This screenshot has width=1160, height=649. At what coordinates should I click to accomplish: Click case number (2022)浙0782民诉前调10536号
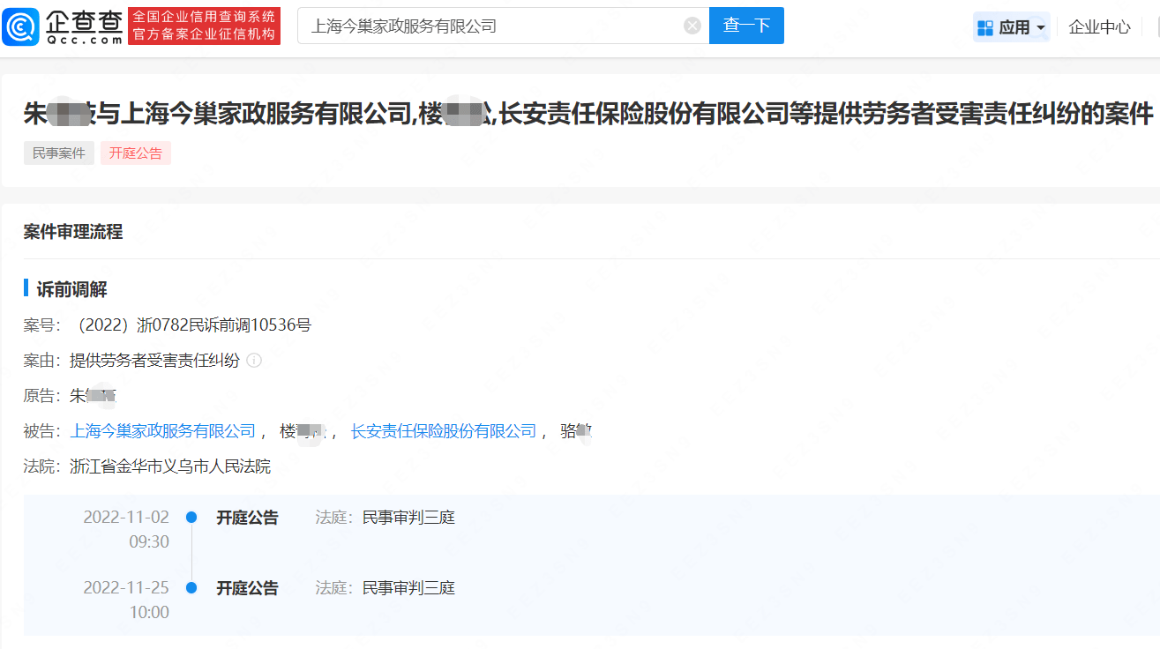click(191, 325)
